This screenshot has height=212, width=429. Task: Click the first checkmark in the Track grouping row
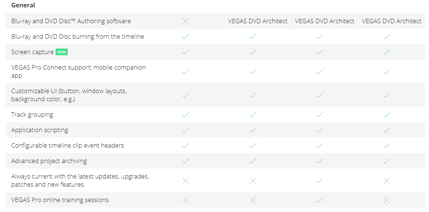point(186,114)
